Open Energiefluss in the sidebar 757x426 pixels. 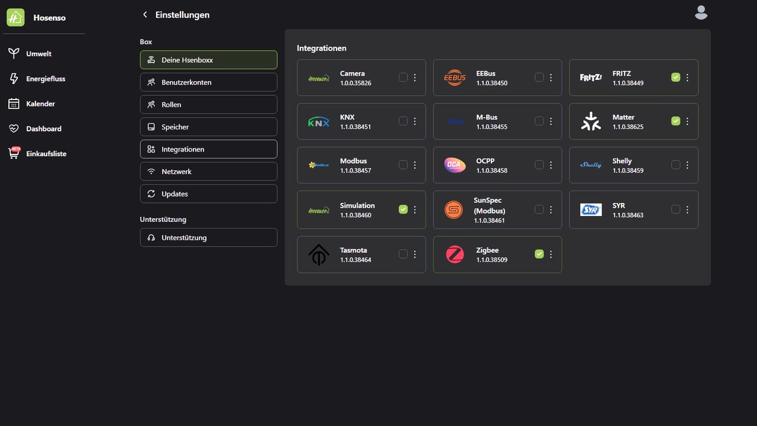click(46, 79)
